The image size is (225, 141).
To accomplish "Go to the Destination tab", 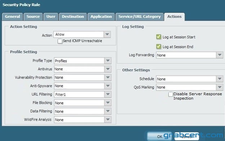I will coord(73,17).
